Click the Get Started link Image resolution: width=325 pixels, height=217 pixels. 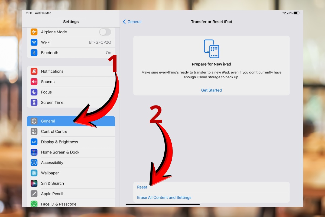coord(211,90)
